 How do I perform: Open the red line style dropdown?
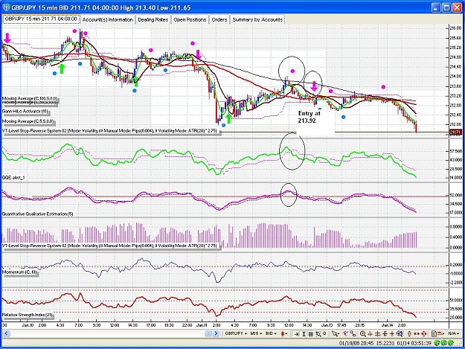point(441,334)
